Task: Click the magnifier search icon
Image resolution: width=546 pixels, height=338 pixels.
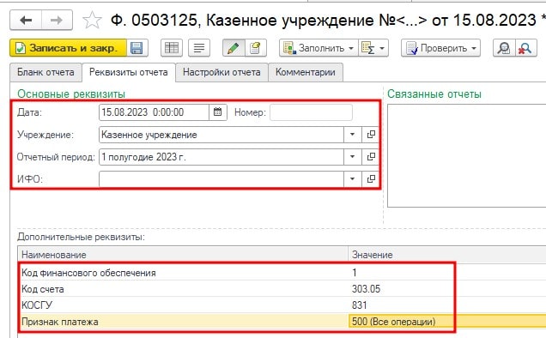Action: [x=504, y=48]
